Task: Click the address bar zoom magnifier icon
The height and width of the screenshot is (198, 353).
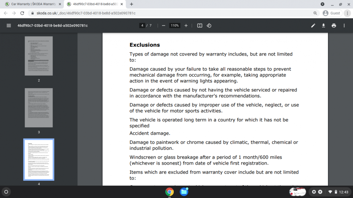Action: pyautogui.click(x=315, y=13)
